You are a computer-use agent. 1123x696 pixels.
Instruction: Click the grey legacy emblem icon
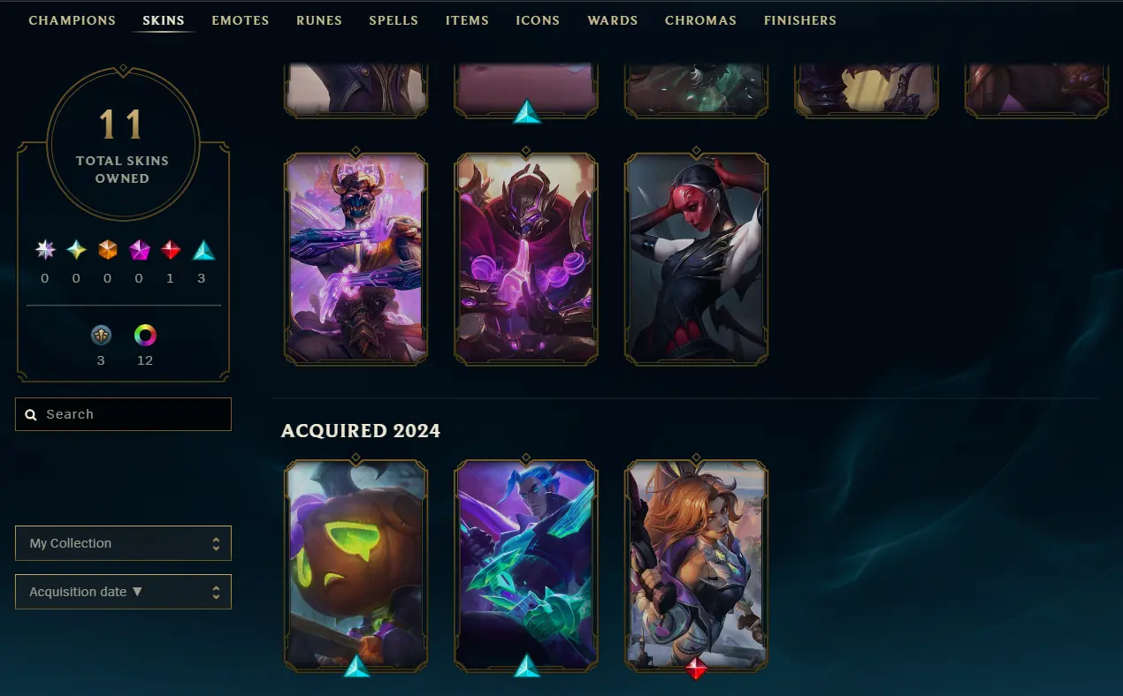[x=101, y=336]
